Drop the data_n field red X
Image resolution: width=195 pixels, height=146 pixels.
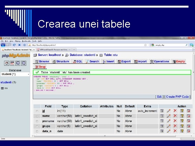pyautogui.click(x=175, y=131)
